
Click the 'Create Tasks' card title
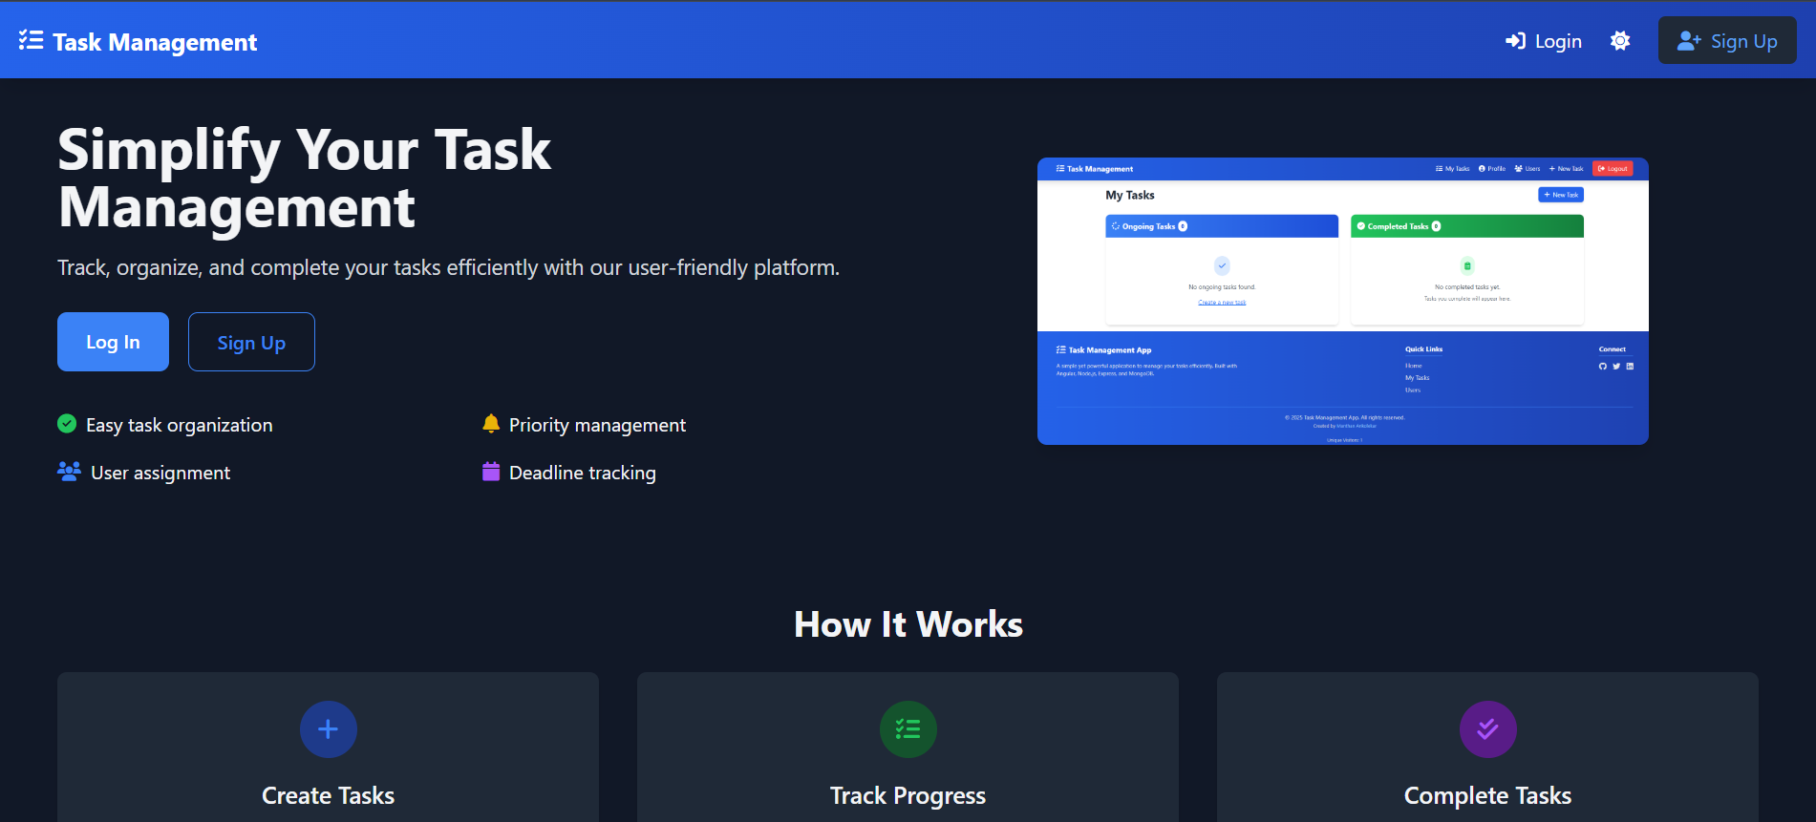[x=329, y=795]
